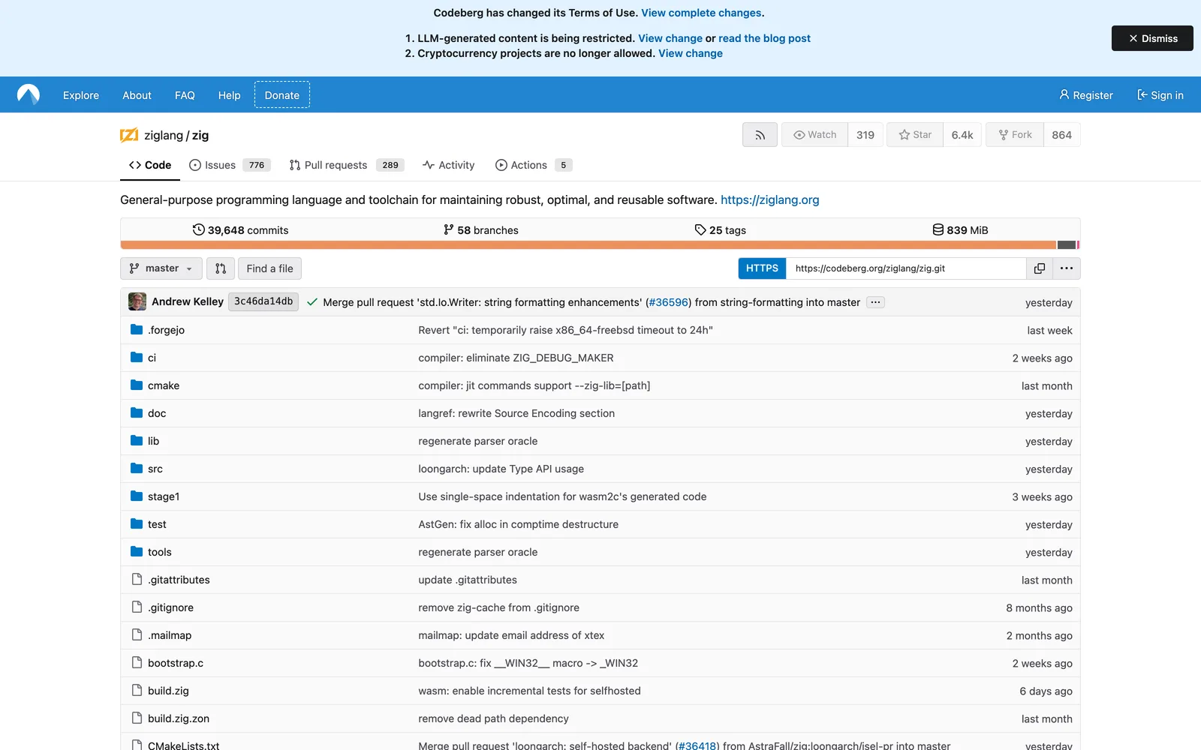Open commit 'regenerate parser oracle' in lib row
Image resolution: width=1201 pixels, height=750 pixels.
point(478,441)
